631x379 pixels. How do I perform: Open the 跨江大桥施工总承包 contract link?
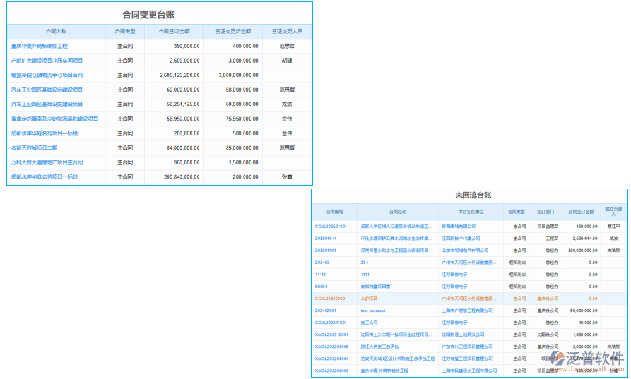[379, 347]
